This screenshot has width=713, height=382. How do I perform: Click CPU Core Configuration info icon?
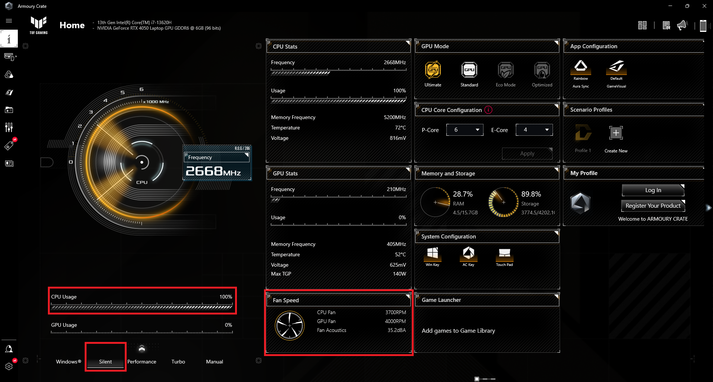[x=489, y=110]
